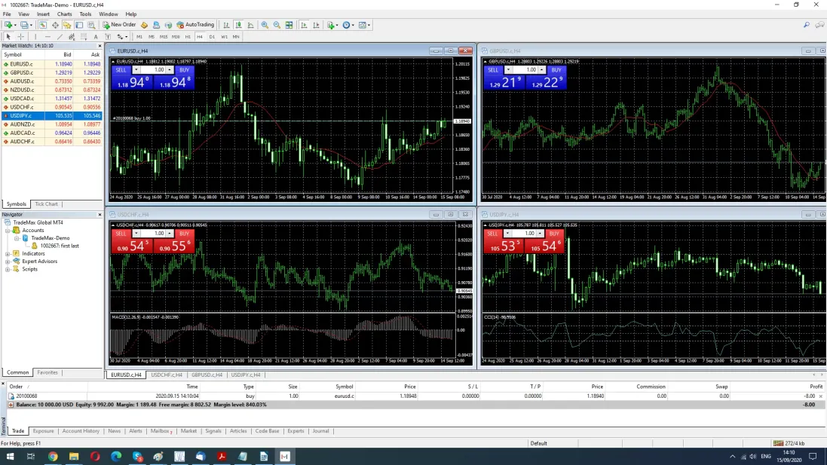Viewport: 827px width, 465px height.
Task: Open the Profiles toolbar icon
Action: coord(25,25)
